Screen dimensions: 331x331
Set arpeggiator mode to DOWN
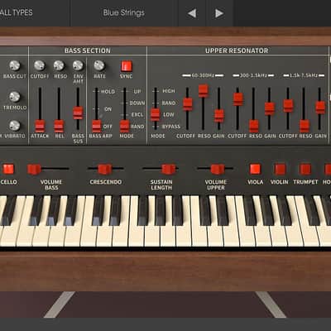tap(137, 103)
